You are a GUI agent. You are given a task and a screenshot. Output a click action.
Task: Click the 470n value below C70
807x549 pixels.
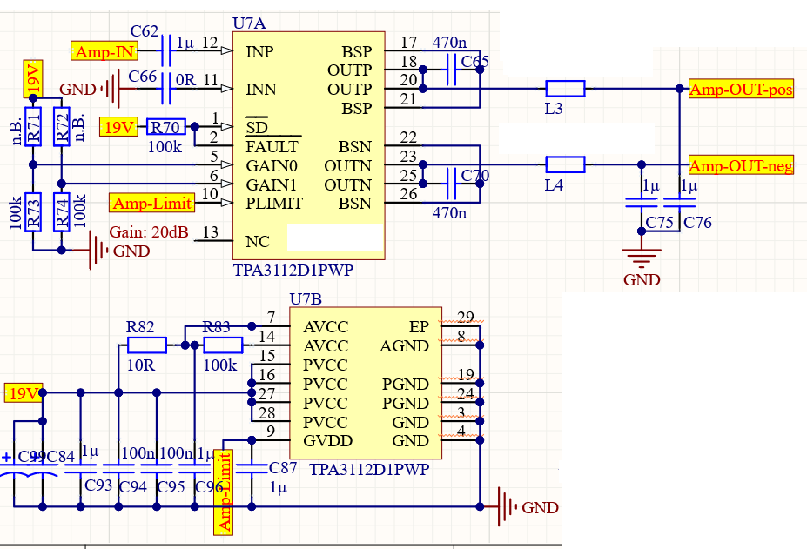click(449, 212)
